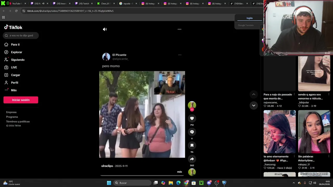Open Discord from the taskbar
Screen dimensions: 333x187
pos(209,183)
